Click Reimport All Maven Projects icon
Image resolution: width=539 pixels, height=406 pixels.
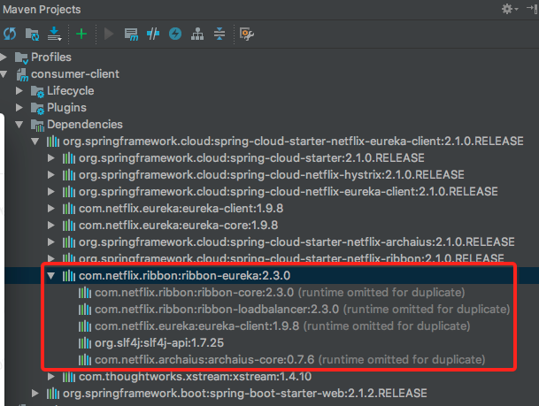(10, 34)
